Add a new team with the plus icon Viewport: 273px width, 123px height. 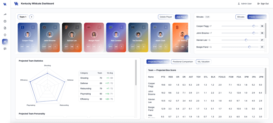tap(32, 17)
